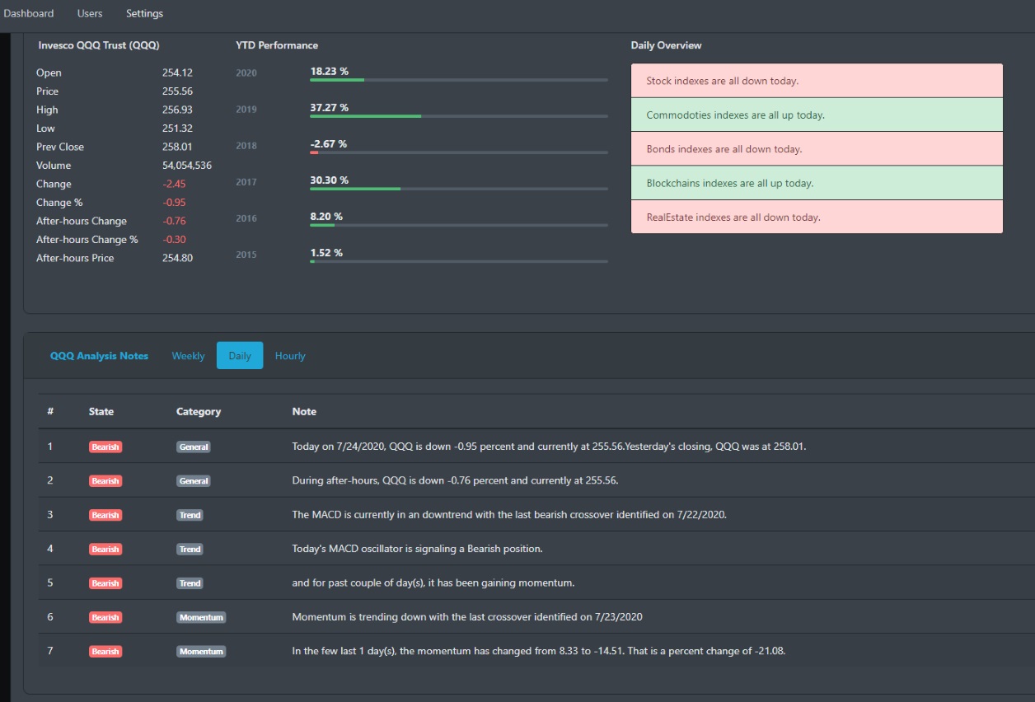Select the MACD bearish crossover note
1035x702 pixels.
[x=509, y=515]
